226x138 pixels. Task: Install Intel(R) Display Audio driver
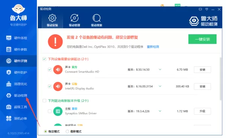(x=202, y=86)
